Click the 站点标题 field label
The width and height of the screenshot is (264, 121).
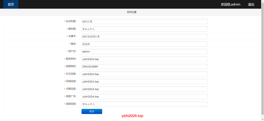point(71,21)
